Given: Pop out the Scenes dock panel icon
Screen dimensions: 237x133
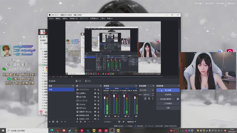Looking at the screenshot, I should click(x=73, y=86).
